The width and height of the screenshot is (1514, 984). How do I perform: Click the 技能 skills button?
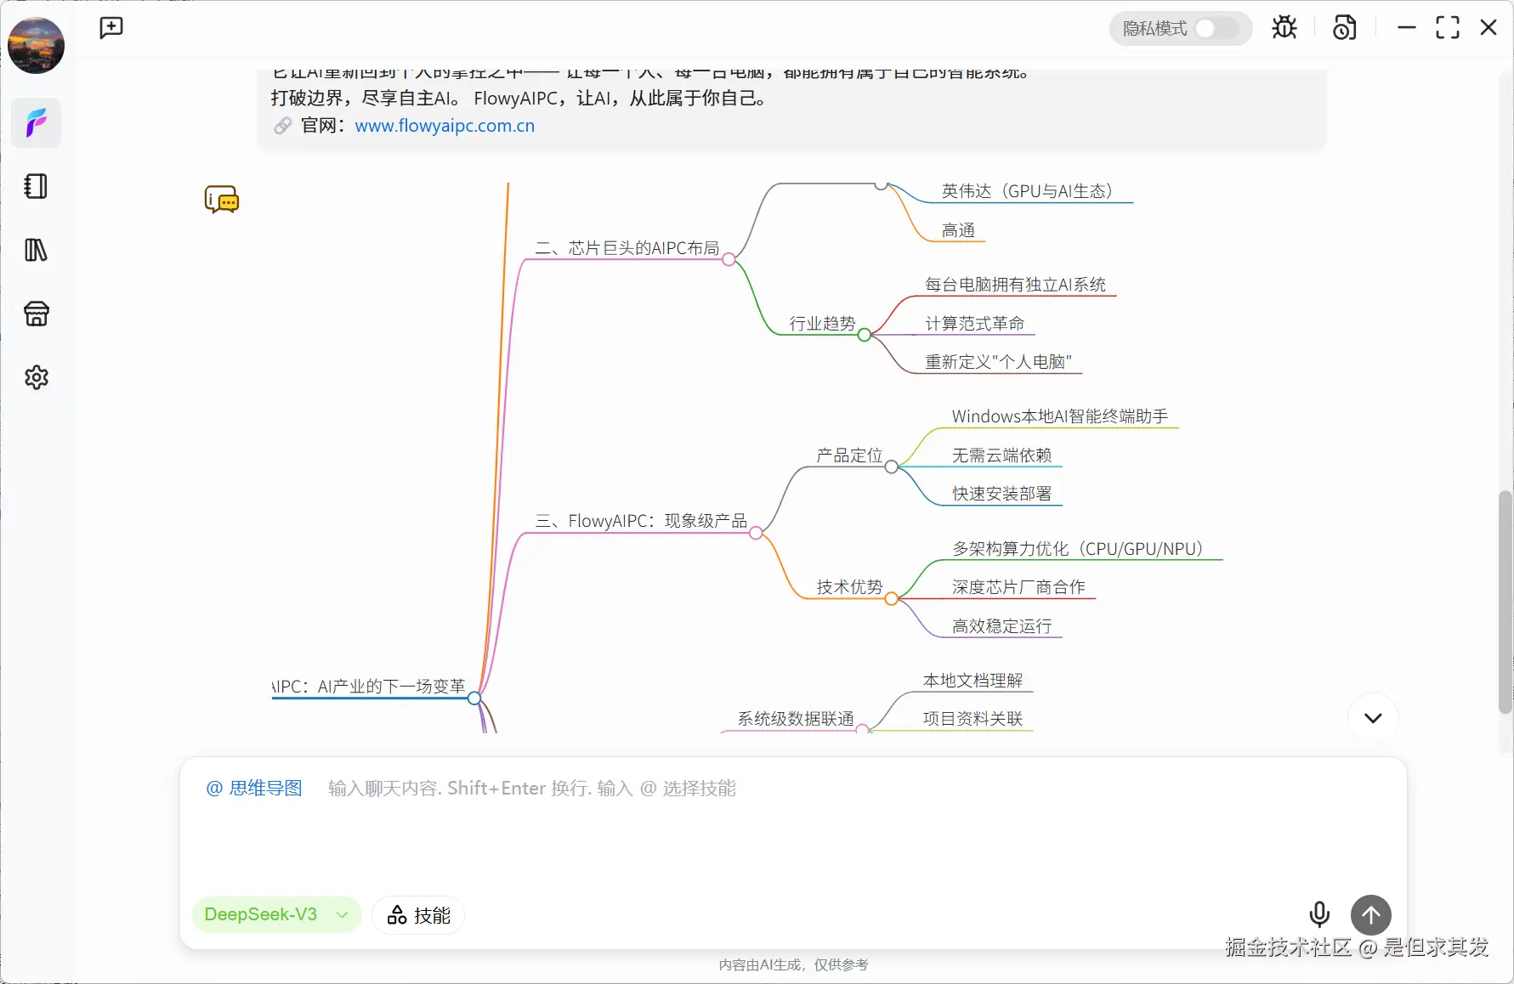(417, 915)
